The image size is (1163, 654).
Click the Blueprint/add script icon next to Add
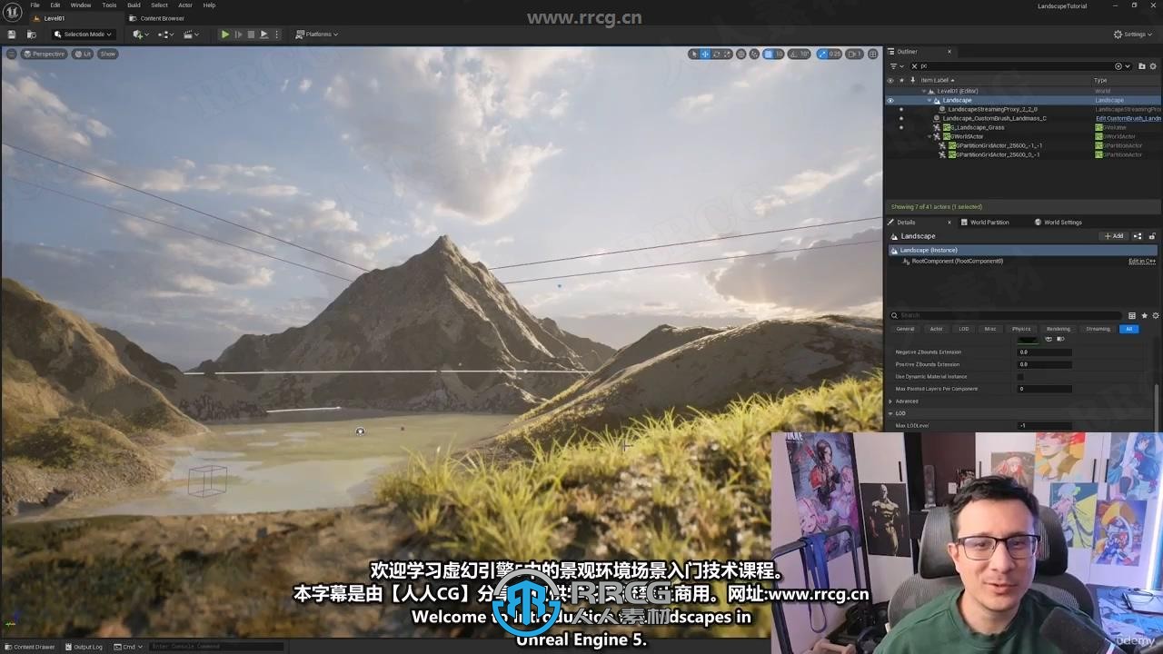(x=1138, y=236)
